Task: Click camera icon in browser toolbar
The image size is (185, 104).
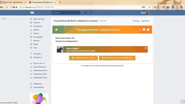Action: click(168, 7)
